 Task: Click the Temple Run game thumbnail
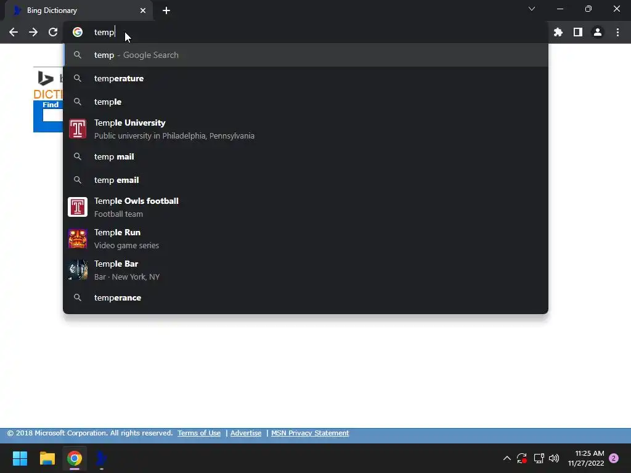[x=78, y=238]
